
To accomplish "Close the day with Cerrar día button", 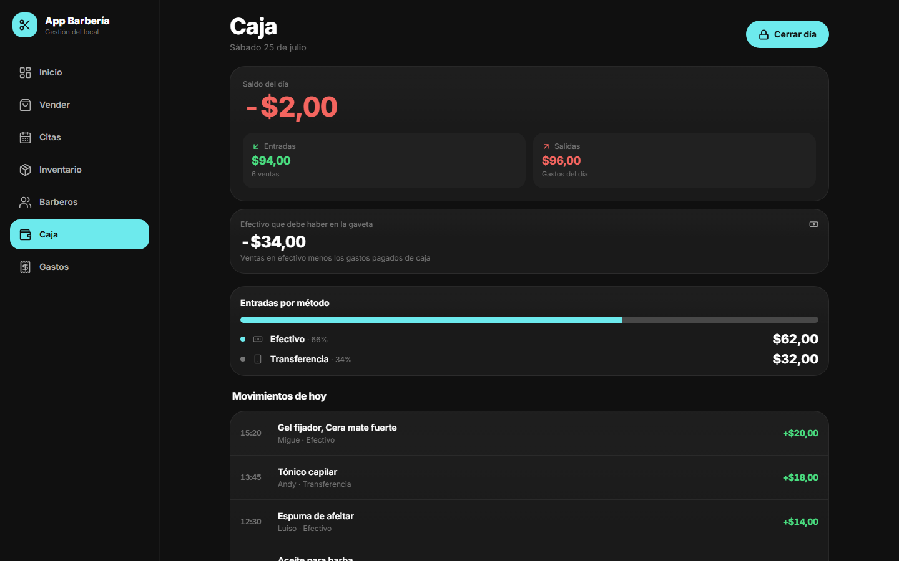I will [787, 34].
